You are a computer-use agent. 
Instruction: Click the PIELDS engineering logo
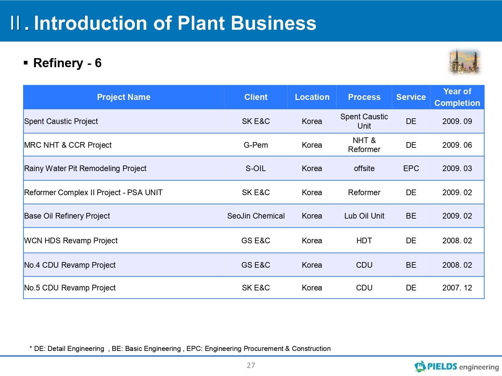point(456,366)
